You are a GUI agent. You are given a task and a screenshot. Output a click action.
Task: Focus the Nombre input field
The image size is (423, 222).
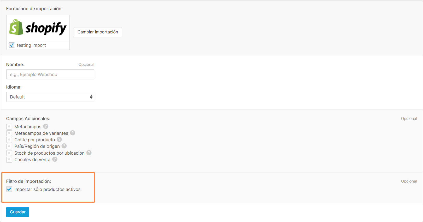tap(50, 74)
